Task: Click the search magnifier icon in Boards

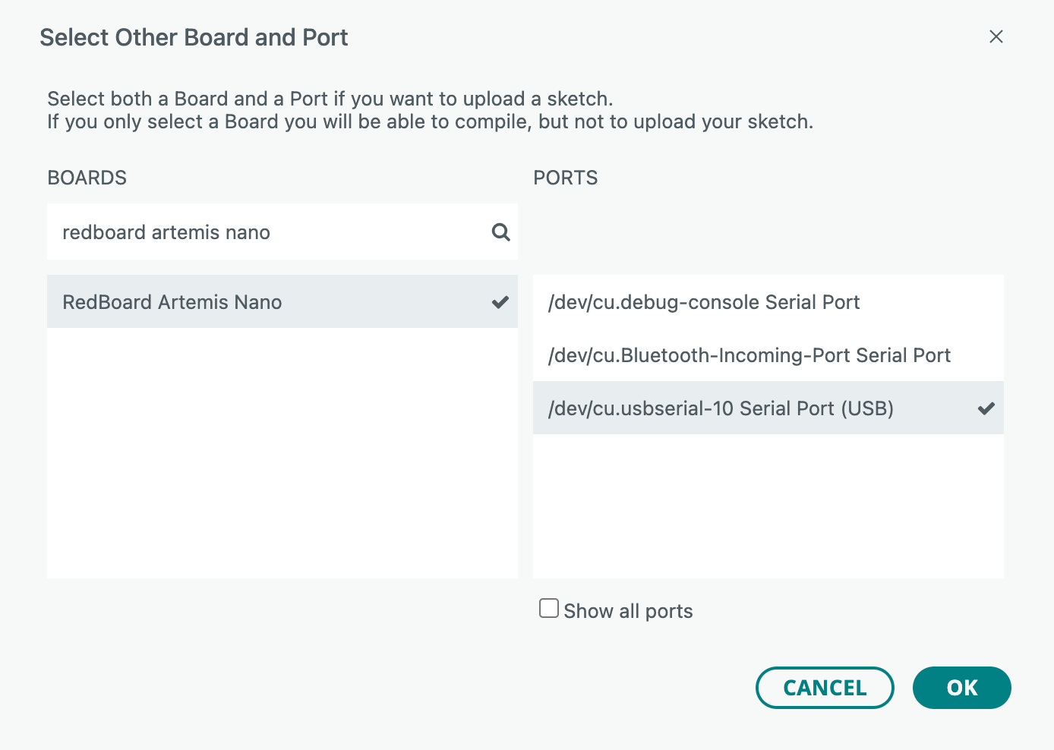Action: [500, 232]
